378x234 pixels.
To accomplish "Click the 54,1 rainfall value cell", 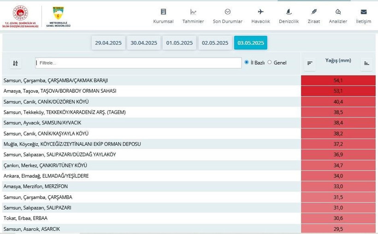I will click(x=338, y=80).
